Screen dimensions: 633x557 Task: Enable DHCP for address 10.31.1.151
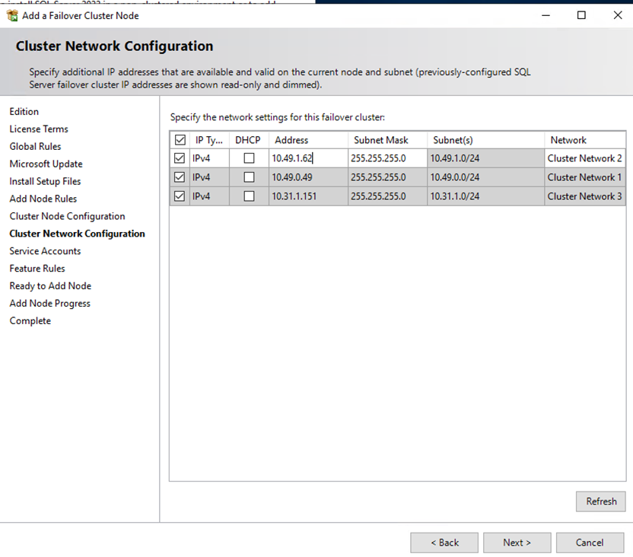coord(249,196)
